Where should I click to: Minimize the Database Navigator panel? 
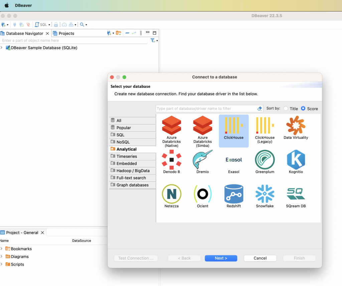click(148, 32)
